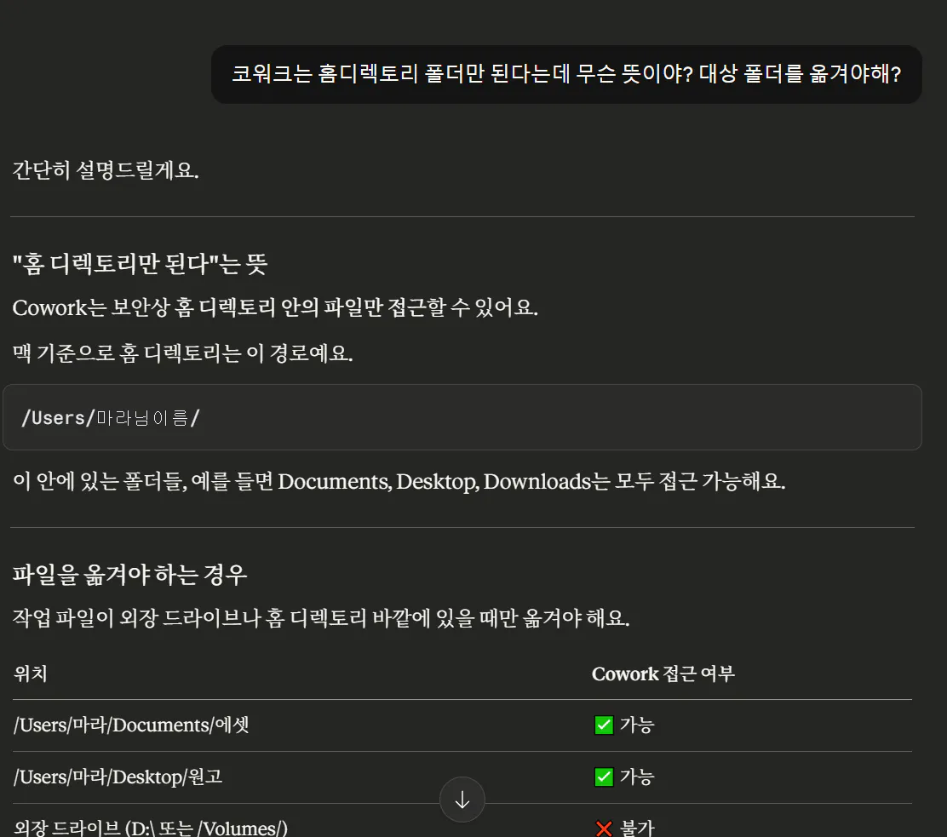Click the sentence starting Cowork는 보안상 홈 디렉토리
Screen dimensions: 947x837
pos(275,307)
